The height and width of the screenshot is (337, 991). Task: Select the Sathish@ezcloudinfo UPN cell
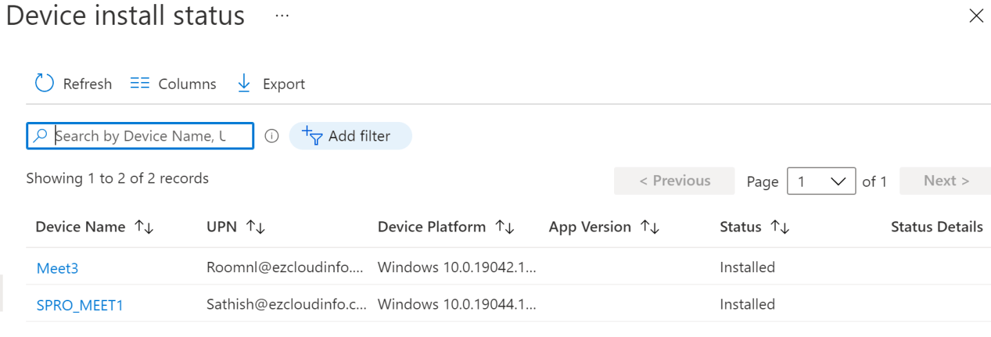pyautogui.click(x=287, y=304)
